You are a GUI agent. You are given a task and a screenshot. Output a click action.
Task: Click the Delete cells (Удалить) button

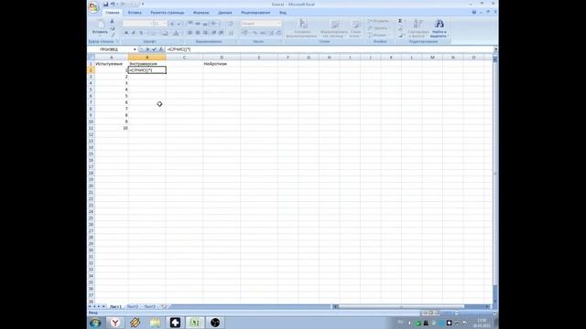click(377, 28)
